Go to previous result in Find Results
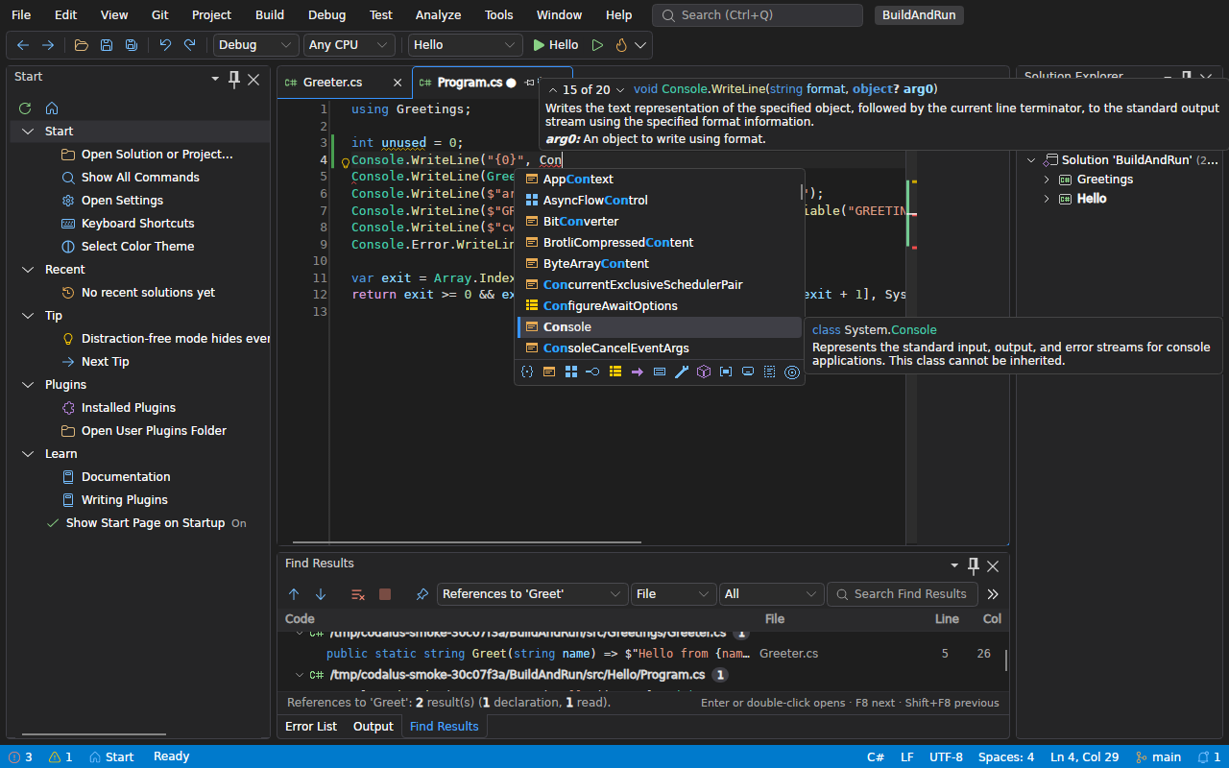Image resolution: width=1229 pixels, height=768 pixels. click(294, 594)
